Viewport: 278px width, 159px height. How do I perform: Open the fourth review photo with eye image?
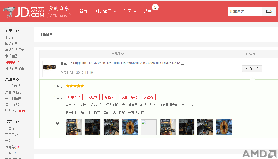pos(130,127)
